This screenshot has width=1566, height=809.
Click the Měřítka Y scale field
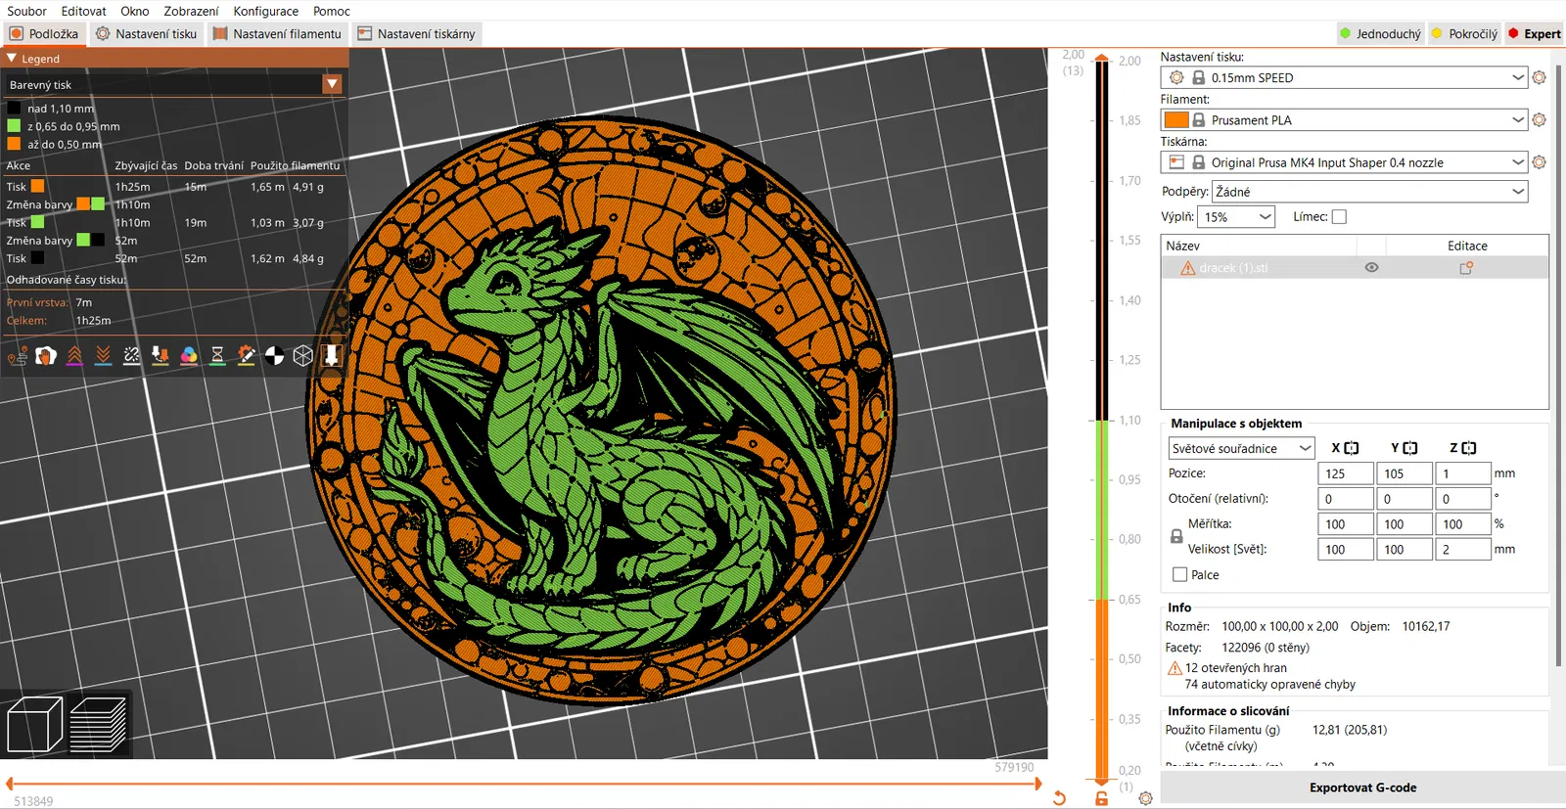click(x=1405, y=524)
